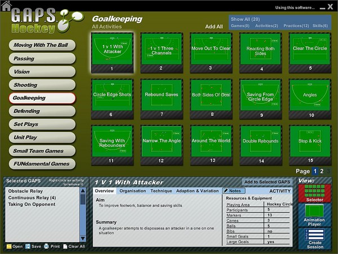Switch to the Organisation tab
The width and height of the screenshot is (338, 254).
pos(132,191)
